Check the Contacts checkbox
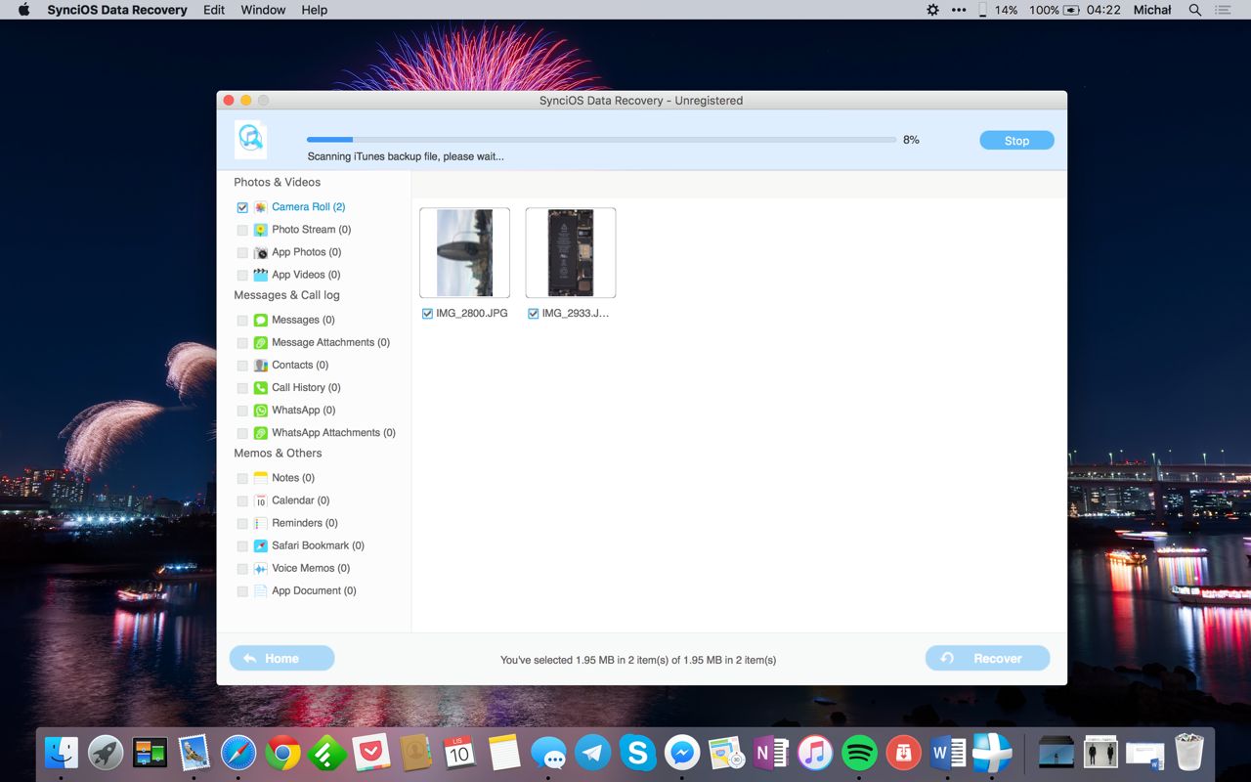 242,365
